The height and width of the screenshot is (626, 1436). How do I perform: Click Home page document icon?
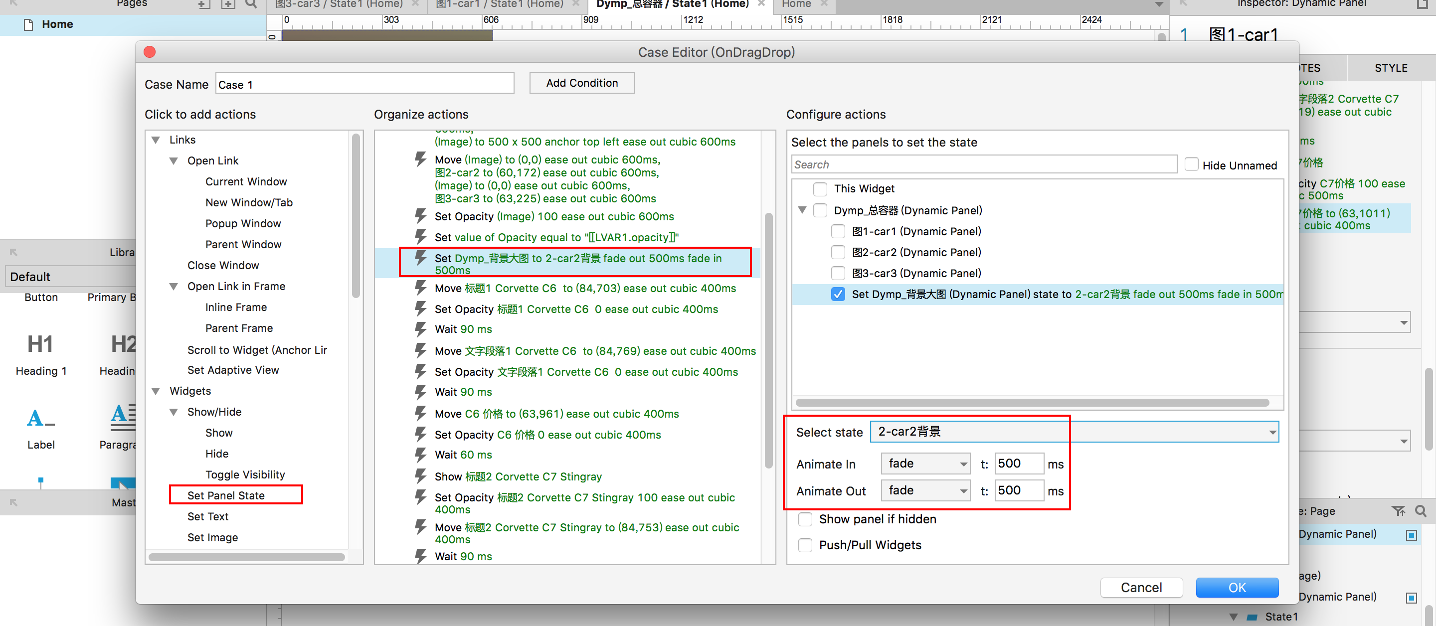click(28, 24)
